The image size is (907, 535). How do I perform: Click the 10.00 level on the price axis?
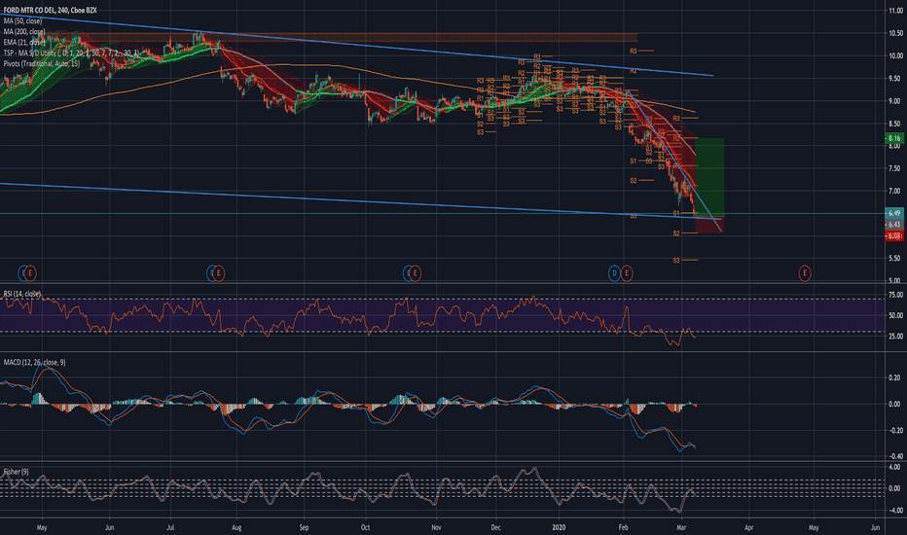coord(895,56)
